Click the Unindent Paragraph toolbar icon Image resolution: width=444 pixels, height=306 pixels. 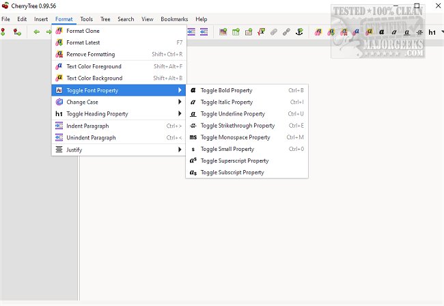(x=204, y=31)
